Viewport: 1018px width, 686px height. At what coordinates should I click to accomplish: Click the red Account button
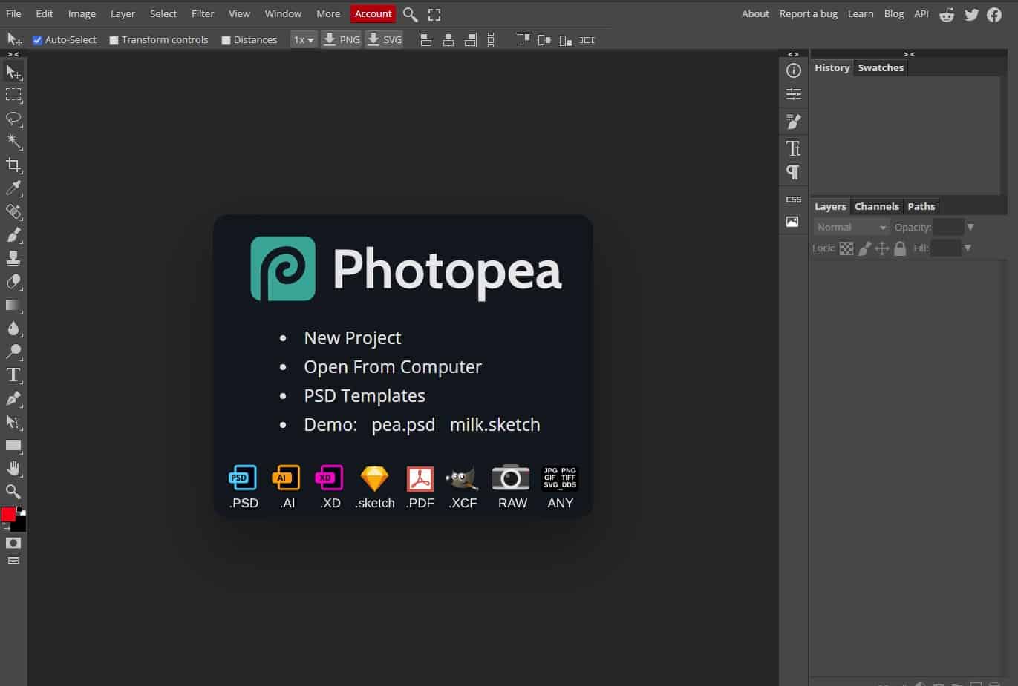pos(373,13)
